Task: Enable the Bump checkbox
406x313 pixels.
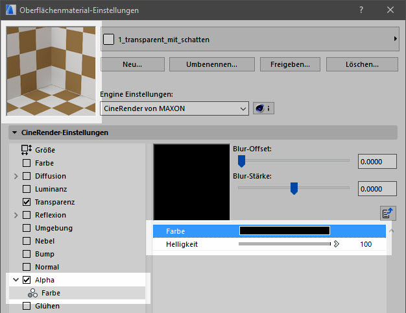Action: (x=27, y=254)
